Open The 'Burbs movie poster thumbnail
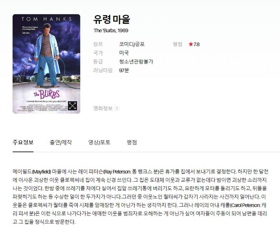The height and width of the screenshot is (237, 280). coord(47,64)
